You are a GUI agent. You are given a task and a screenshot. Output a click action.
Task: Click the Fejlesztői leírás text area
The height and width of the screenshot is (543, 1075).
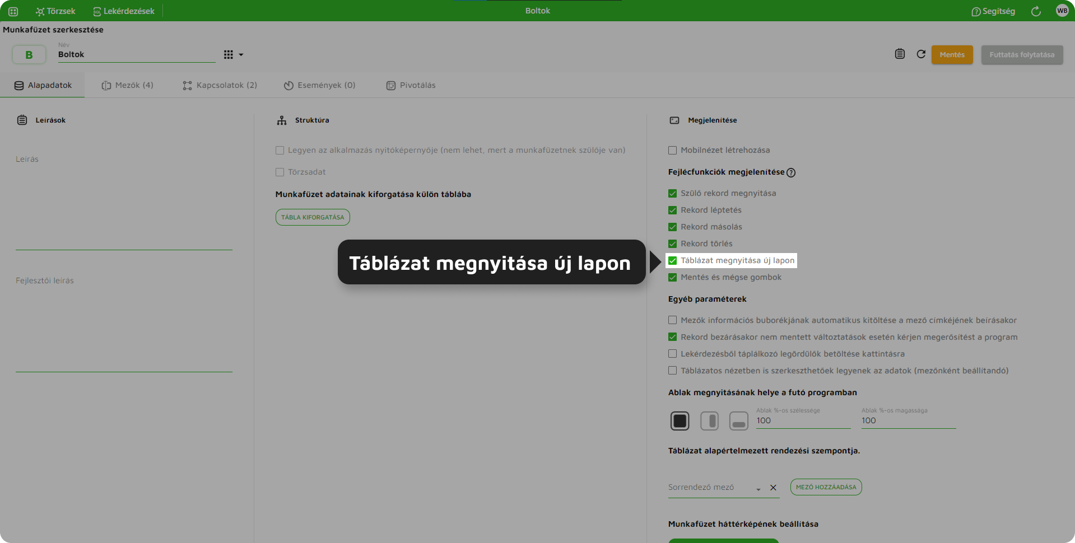pyautogui.click(x=124, y=323)
